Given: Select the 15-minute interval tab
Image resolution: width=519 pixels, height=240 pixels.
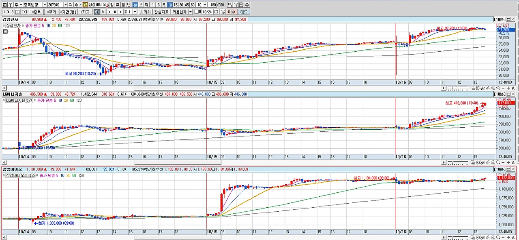Looking at the screenshot, I should [176, 4].
